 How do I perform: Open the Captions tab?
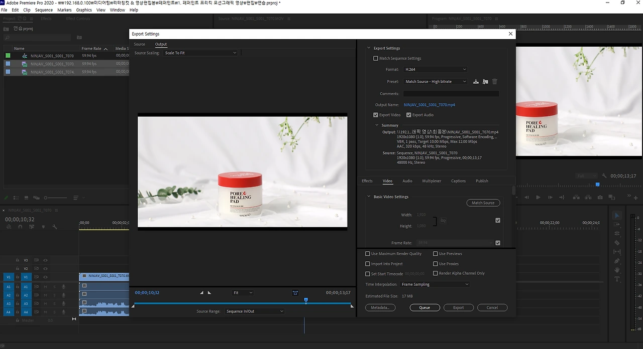pyautogui.click(x=458, y=181)
